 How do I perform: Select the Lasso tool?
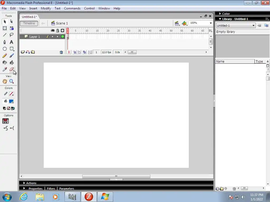point(12,35)
